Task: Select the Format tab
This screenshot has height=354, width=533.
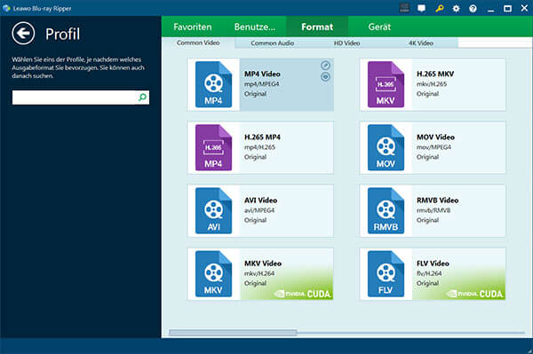Action: 317,27
